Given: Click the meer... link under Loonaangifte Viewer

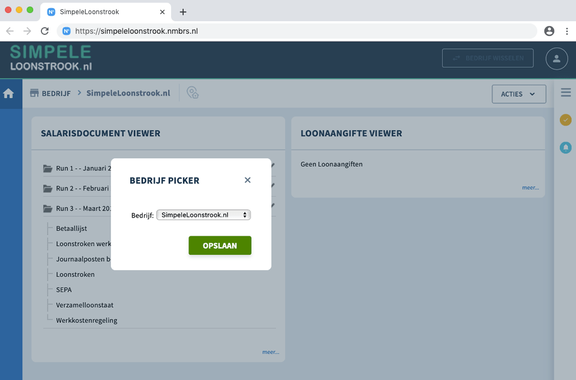Looking at the screenshot, I should [x=530, y=187].
